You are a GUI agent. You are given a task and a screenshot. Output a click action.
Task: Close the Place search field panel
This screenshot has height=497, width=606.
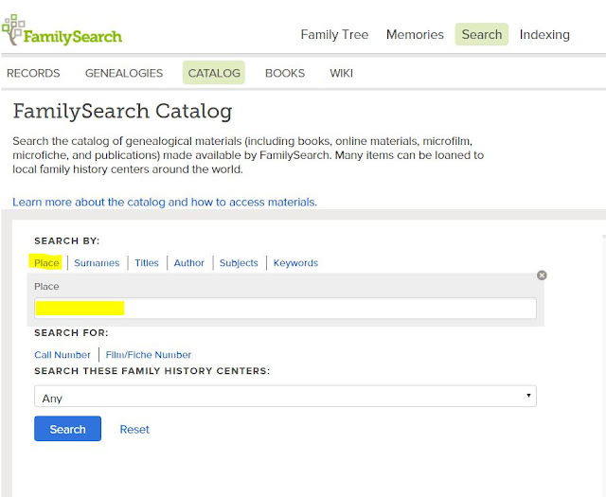pyautogui.click(x=542, y=275)
